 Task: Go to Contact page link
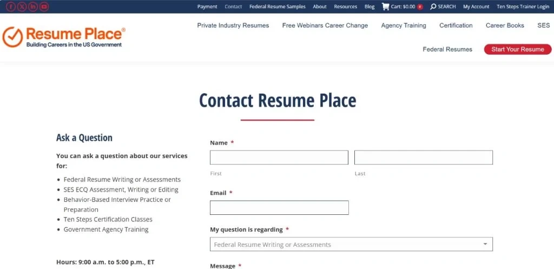pyautogui.click(x=233, y=6)
